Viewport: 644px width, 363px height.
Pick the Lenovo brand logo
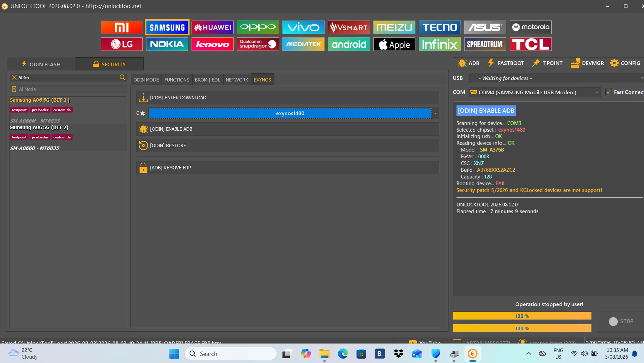click(212, 44)
